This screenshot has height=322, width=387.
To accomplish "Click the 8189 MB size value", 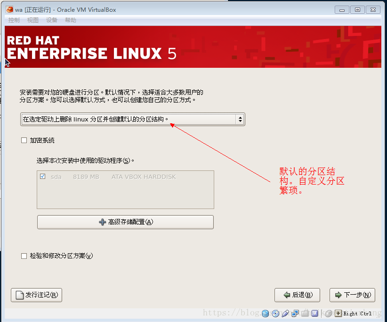I will (86, 177).
